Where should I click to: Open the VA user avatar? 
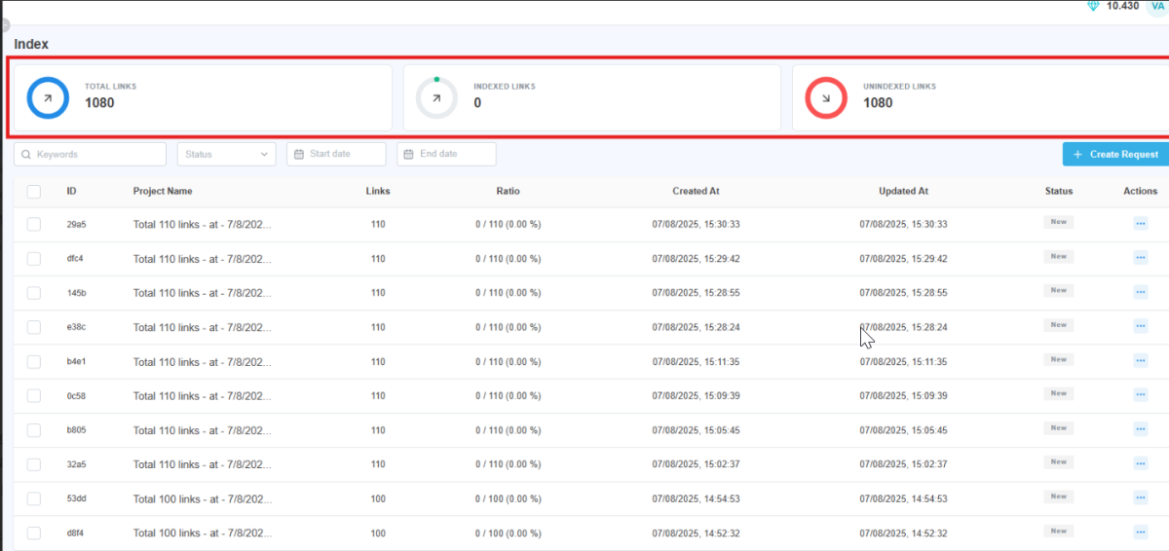(x=1156, y=6)
